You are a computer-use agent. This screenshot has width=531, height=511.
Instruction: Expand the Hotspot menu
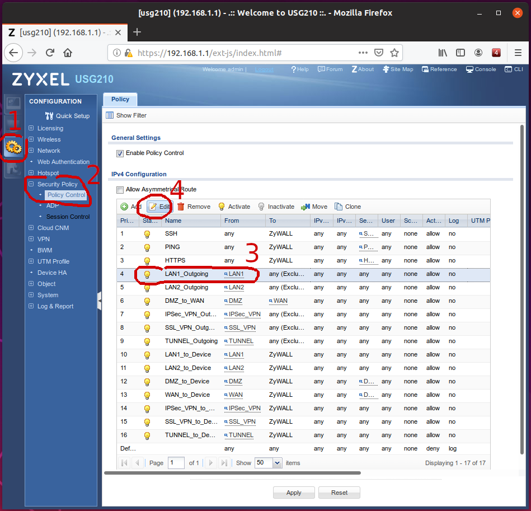(31, 173)
